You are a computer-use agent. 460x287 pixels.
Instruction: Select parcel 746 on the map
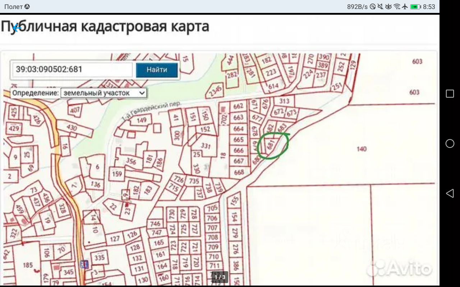(x=155, y=224)
